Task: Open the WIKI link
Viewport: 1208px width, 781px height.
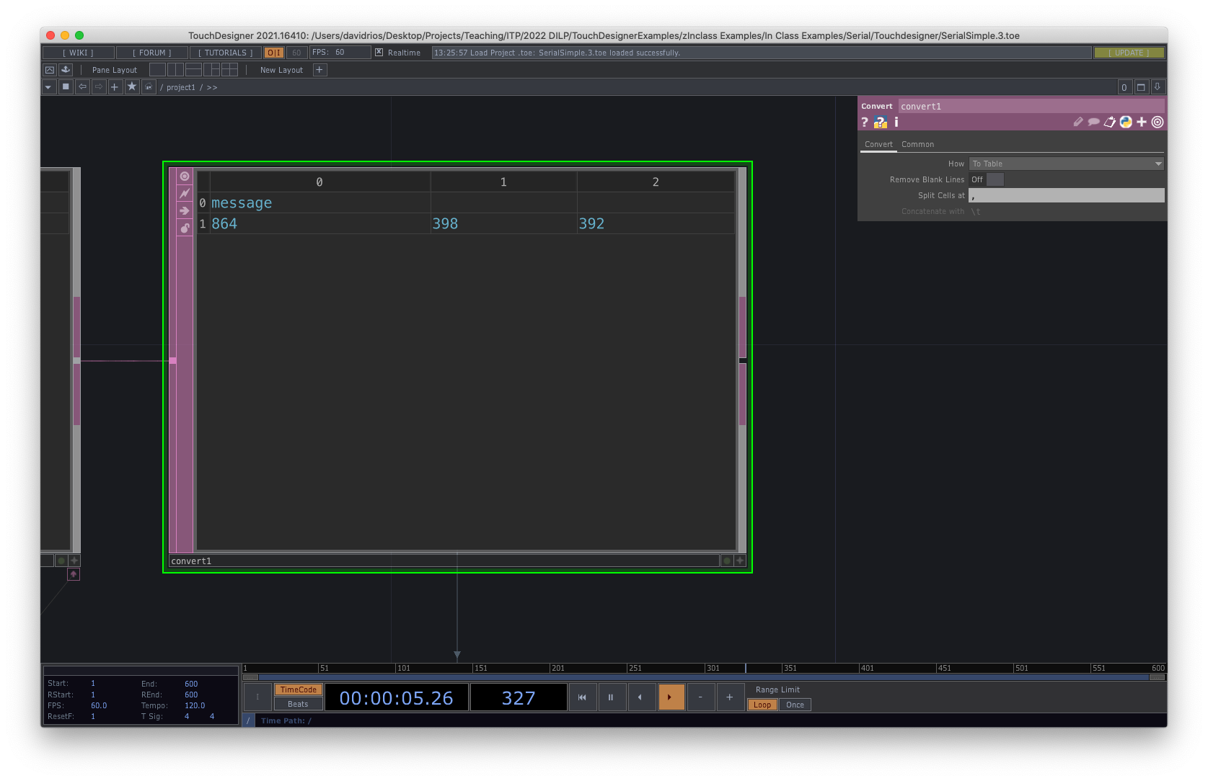Action: [x=78, y=53]
